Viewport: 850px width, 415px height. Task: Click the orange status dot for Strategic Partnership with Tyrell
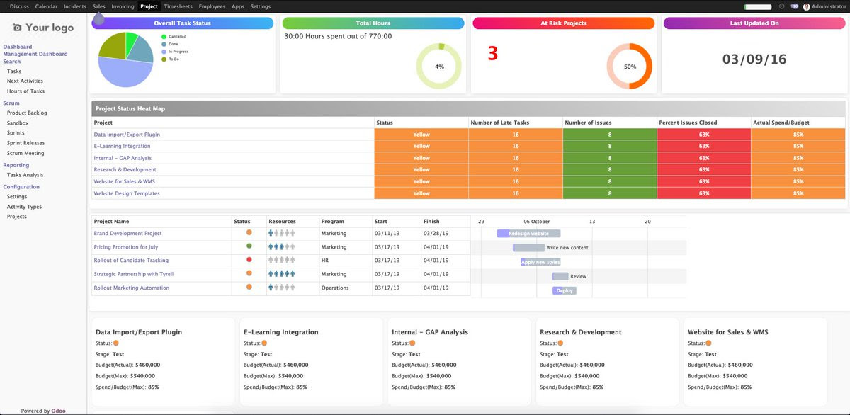point(249,273)
